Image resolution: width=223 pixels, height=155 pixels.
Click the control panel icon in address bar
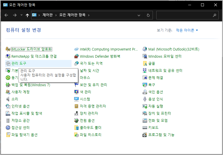pyautogui.click(x=34, y=15)
